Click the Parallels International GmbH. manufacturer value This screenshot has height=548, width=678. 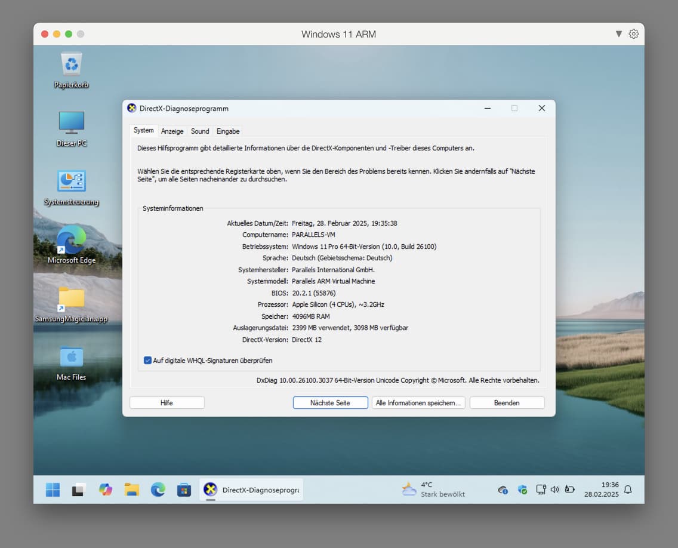[x=334, y=270]
